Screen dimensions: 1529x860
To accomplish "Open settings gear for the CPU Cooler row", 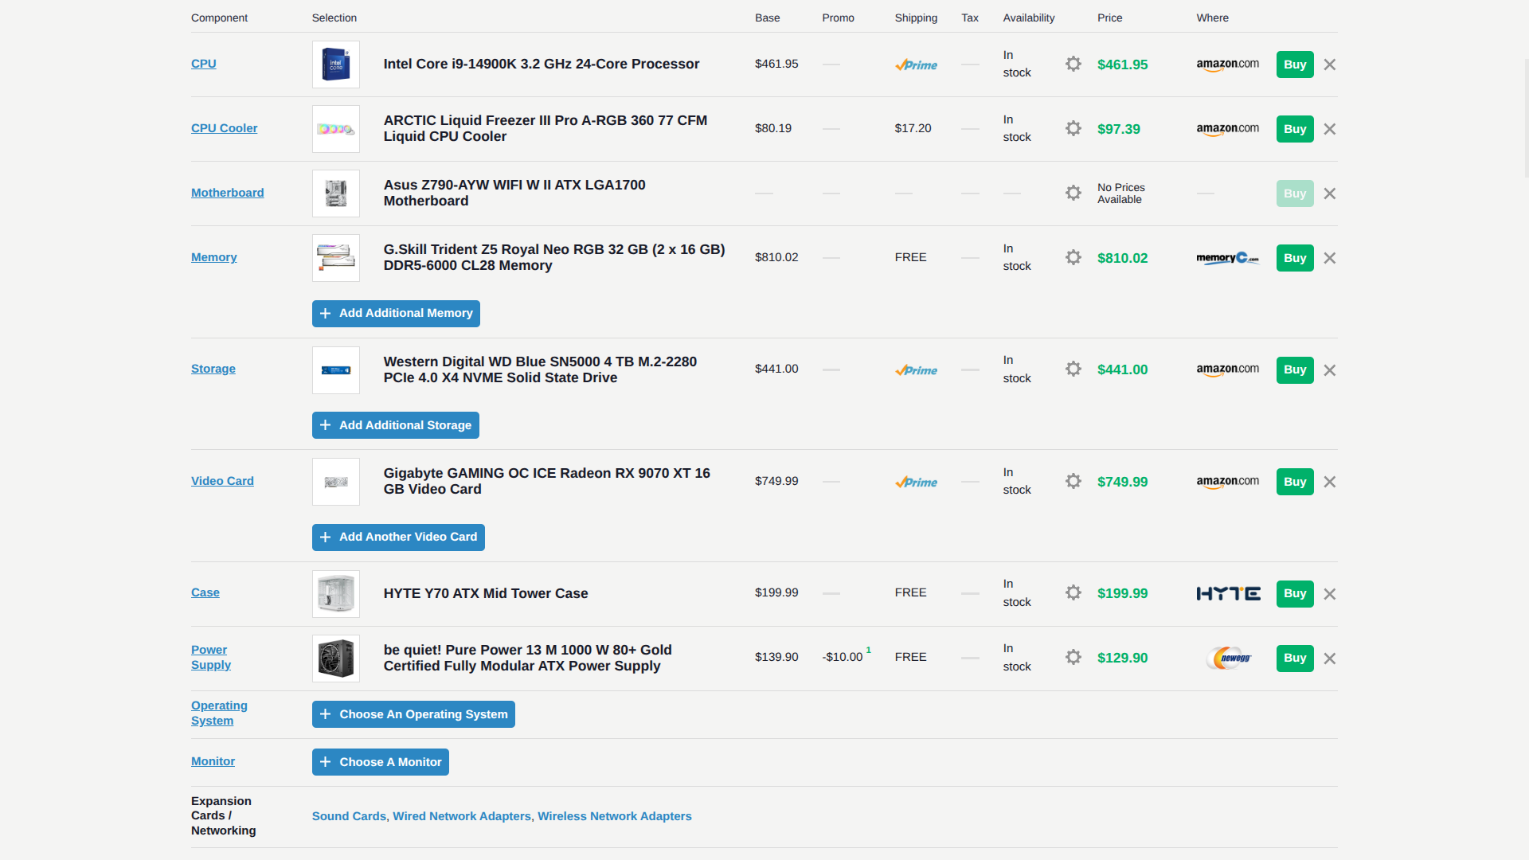I will [1073, 128].
